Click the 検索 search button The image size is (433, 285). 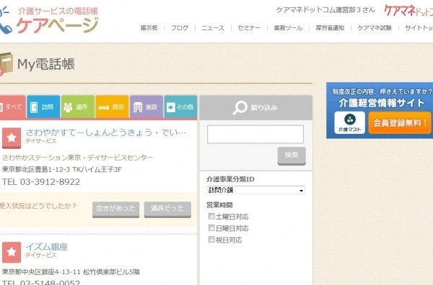pyautogui.click(x=292, y=156)
